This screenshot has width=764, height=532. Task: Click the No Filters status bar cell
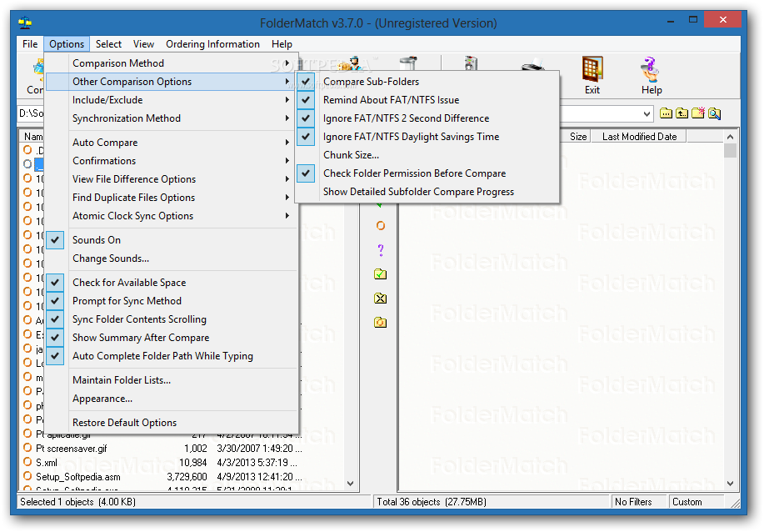(638, 502)
